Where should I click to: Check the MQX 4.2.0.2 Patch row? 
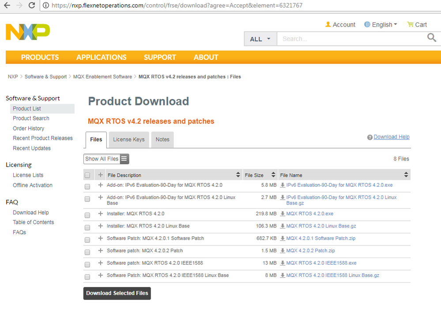(x=87, y=252)
